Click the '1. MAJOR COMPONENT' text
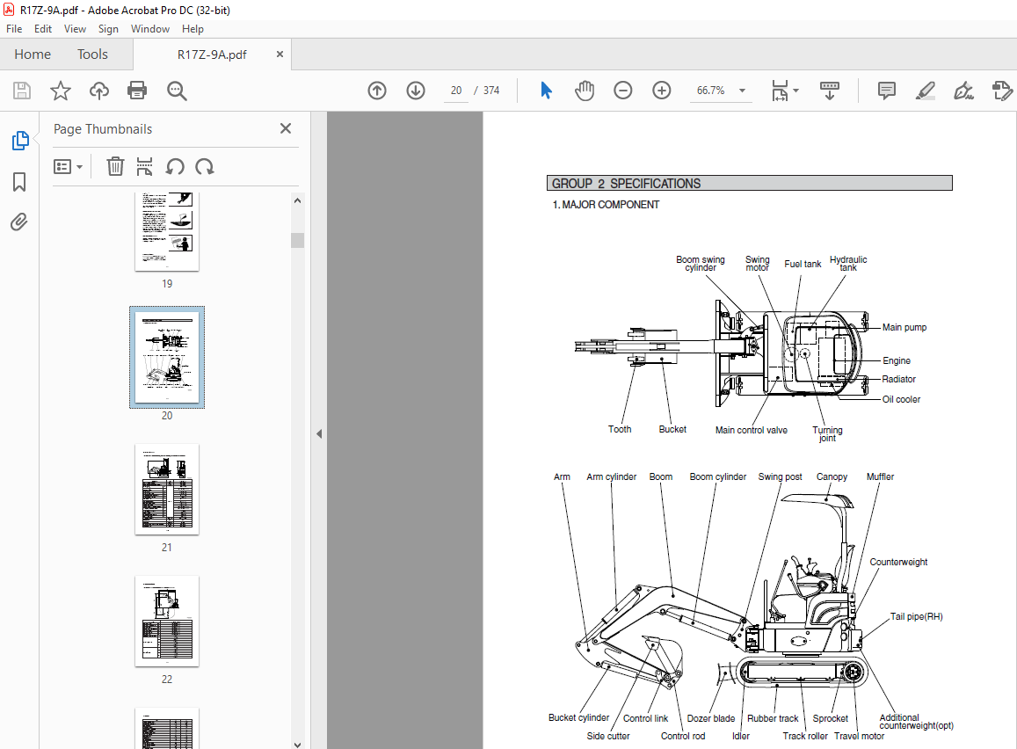The image size is (1017, 749). (606, 204)
